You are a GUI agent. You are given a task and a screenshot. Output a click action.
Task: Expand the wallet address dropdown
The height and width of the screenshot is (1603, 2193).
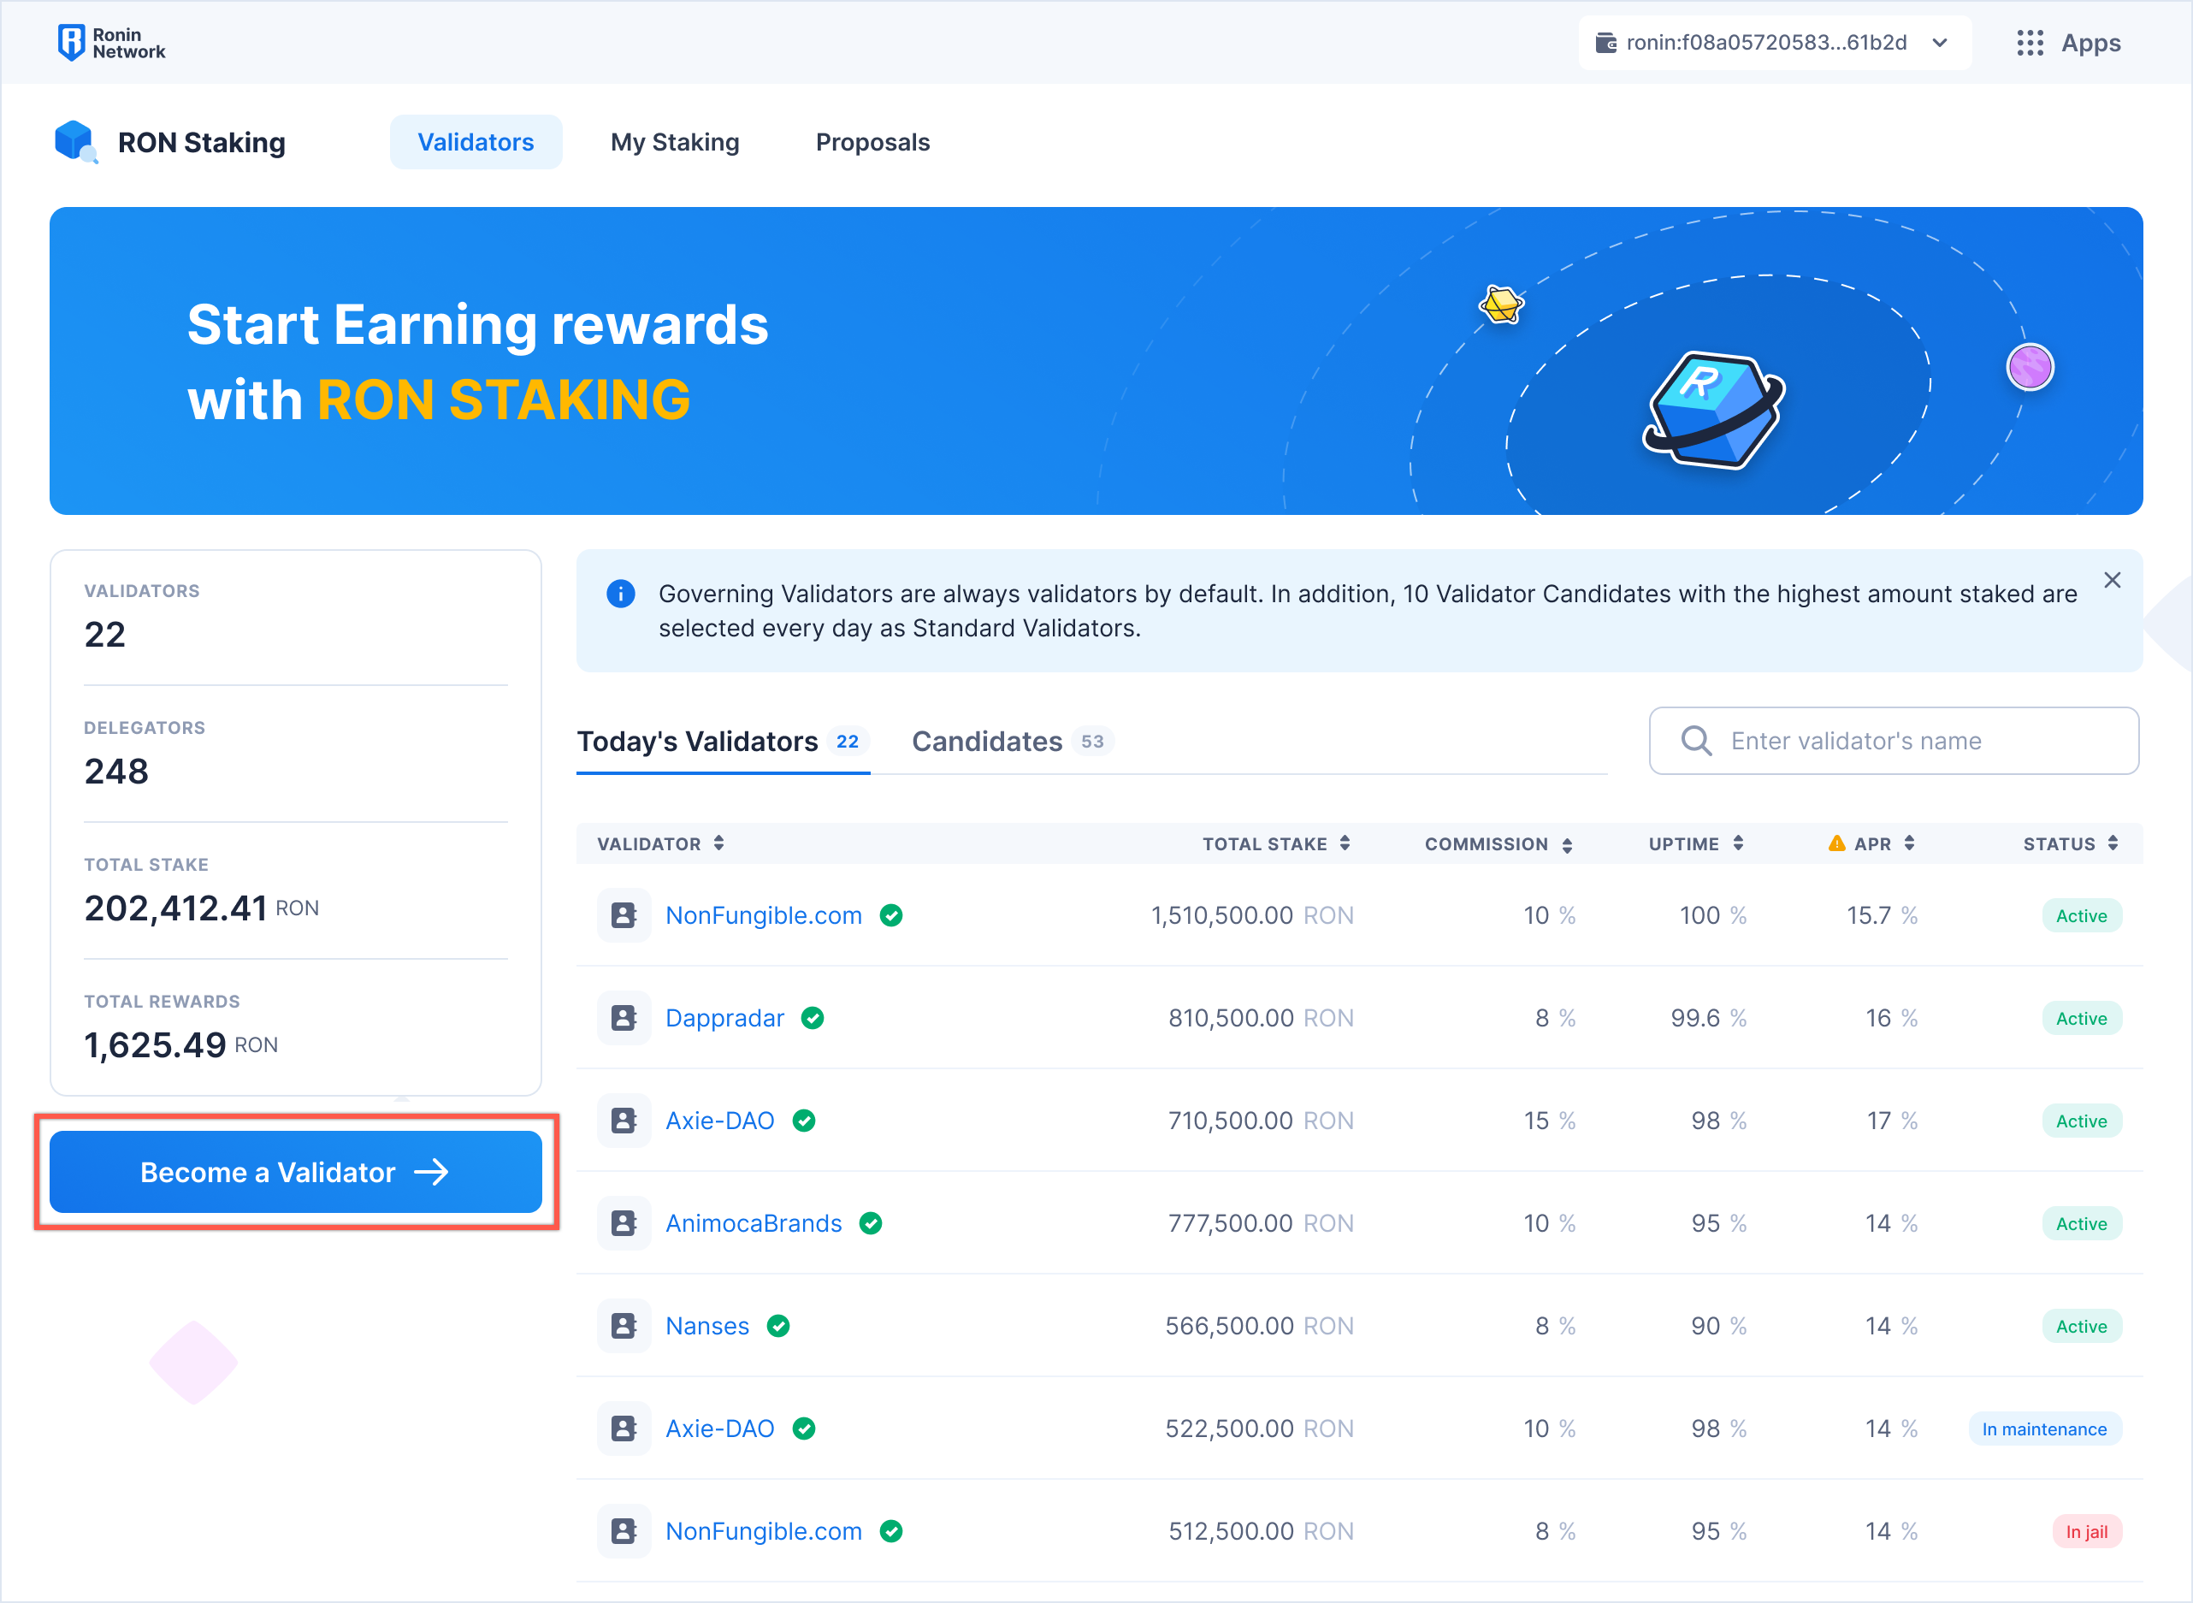[x=1940, y=43]
